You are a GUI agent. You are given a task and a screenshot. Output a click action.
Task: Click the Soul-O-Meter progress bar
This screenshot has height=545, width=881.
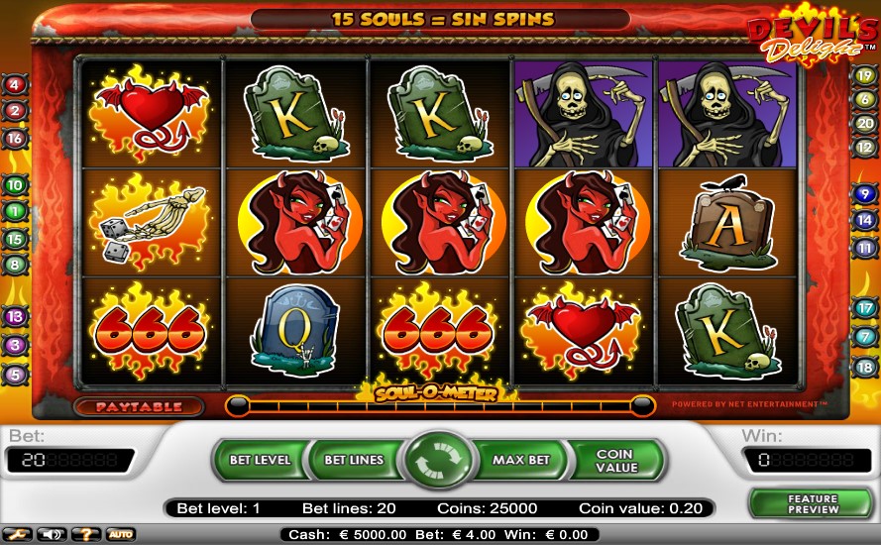click(440, 405)
